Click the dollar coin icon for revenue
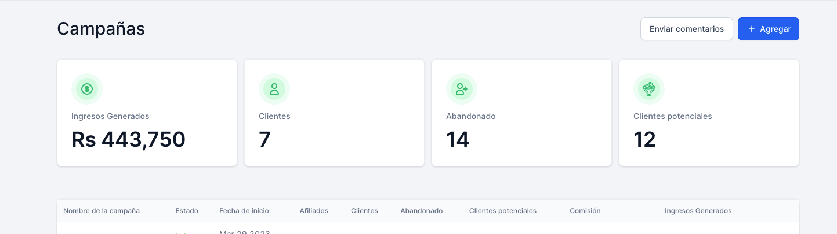The image size is (837, 234). coord(87,89)
